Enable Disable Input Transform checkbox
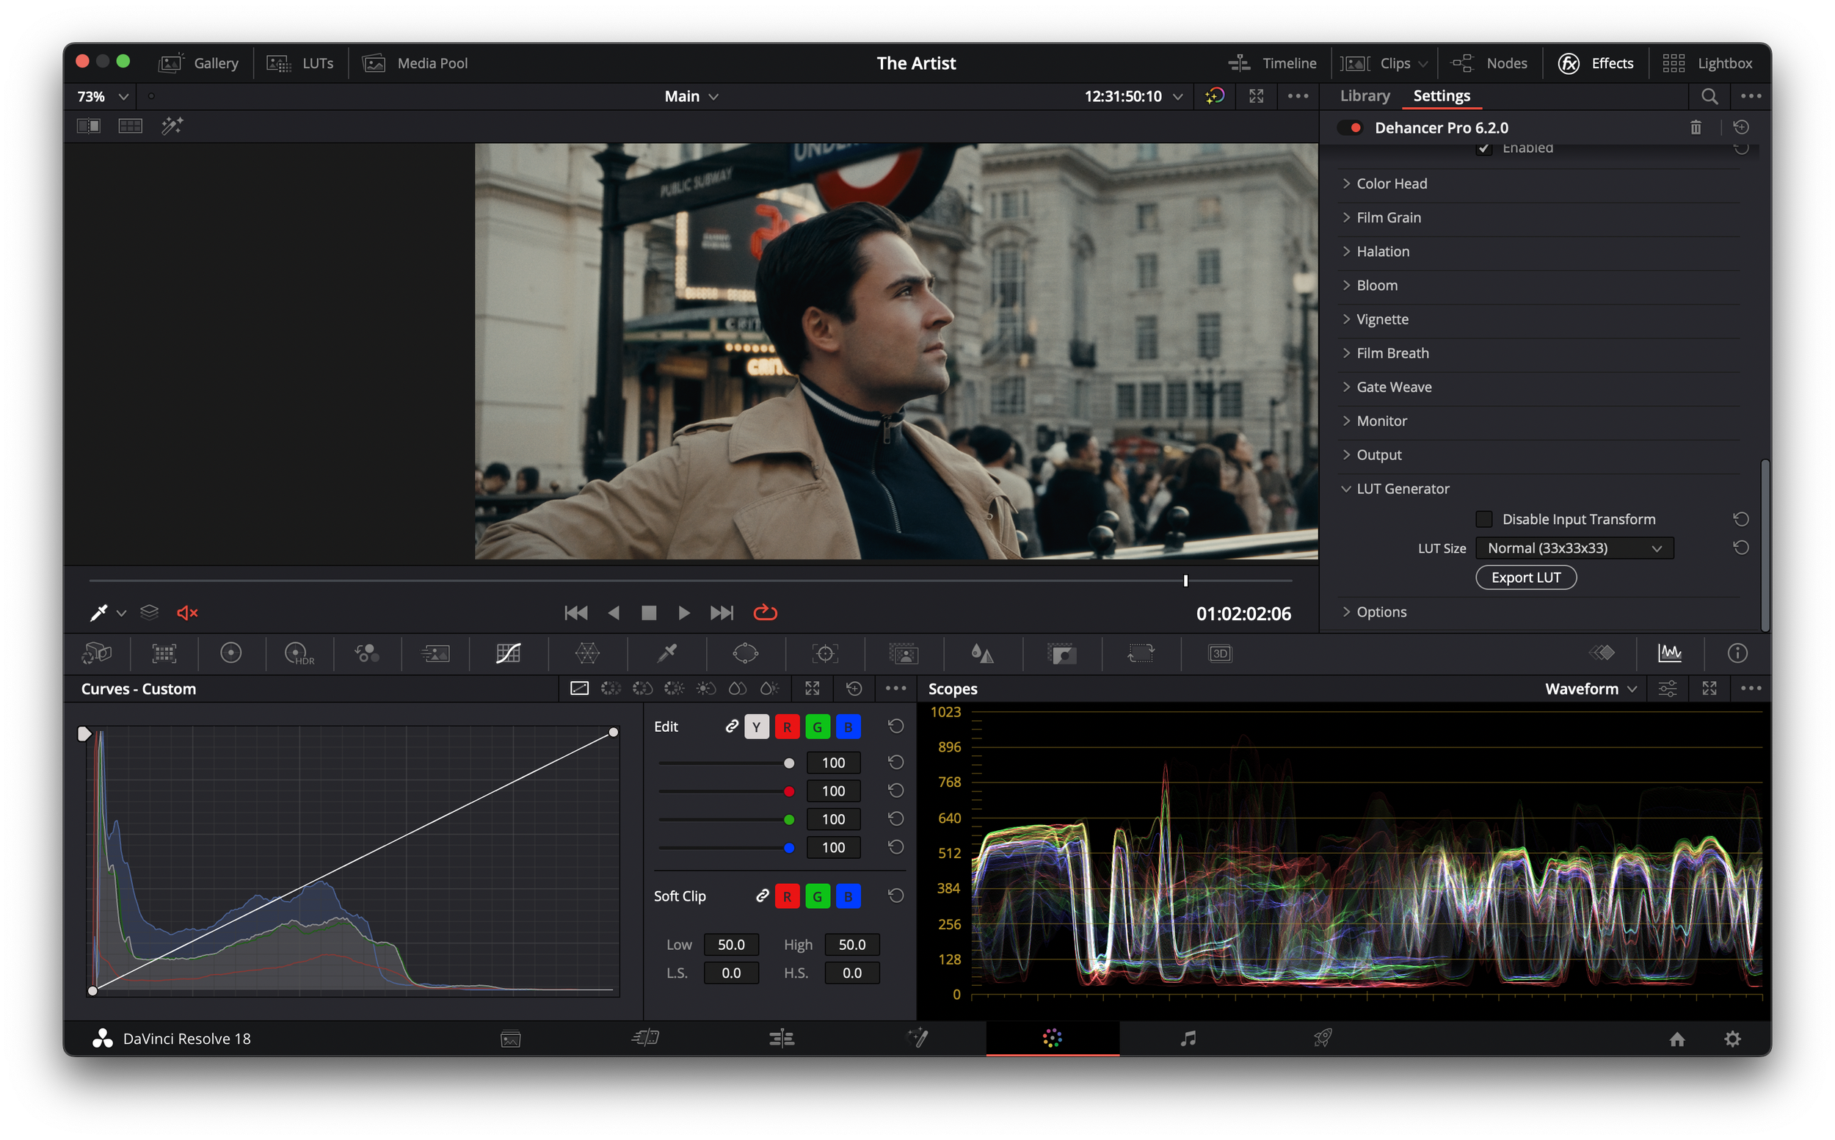This screenshot has height=1140, width=1835. [1483, 520]
